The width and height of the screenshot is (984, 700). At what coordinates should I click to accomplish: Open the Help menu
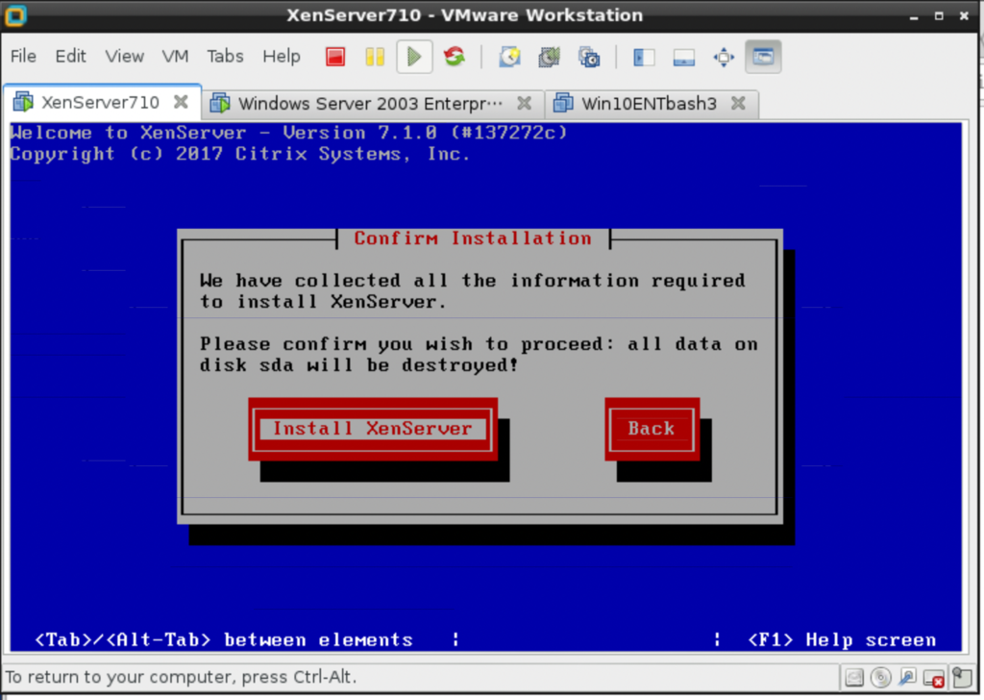pyautogui.click(x=282, y=57)
